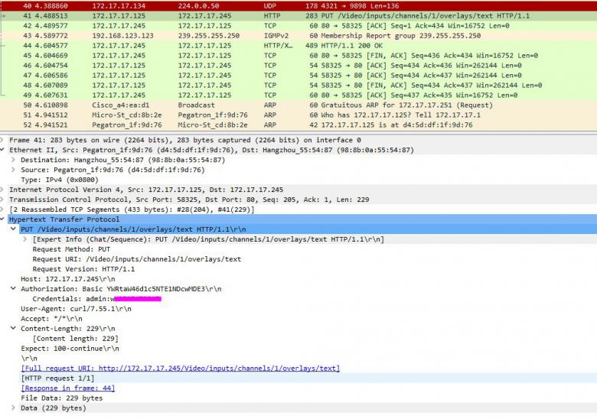597x419 pixels.
Task: Select the Request Method: PUT line
Action: tap(71, 249)
